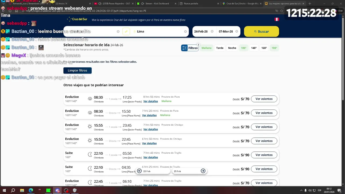Clear the origin city field
Viewport: 345px width, 194px height.
click(x=118, y=32)
